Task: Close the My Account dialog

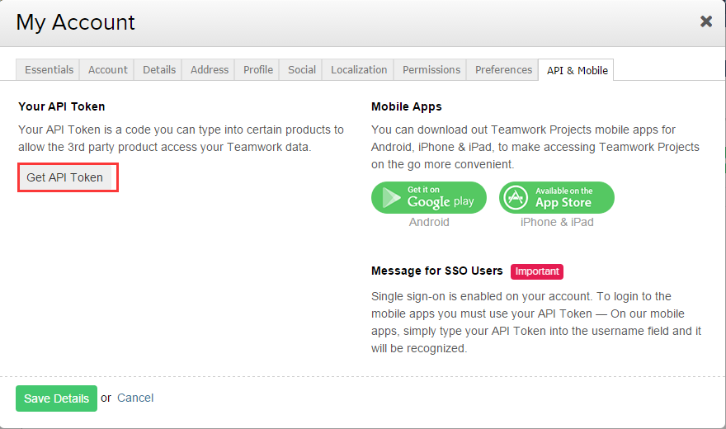Action: 705,21
